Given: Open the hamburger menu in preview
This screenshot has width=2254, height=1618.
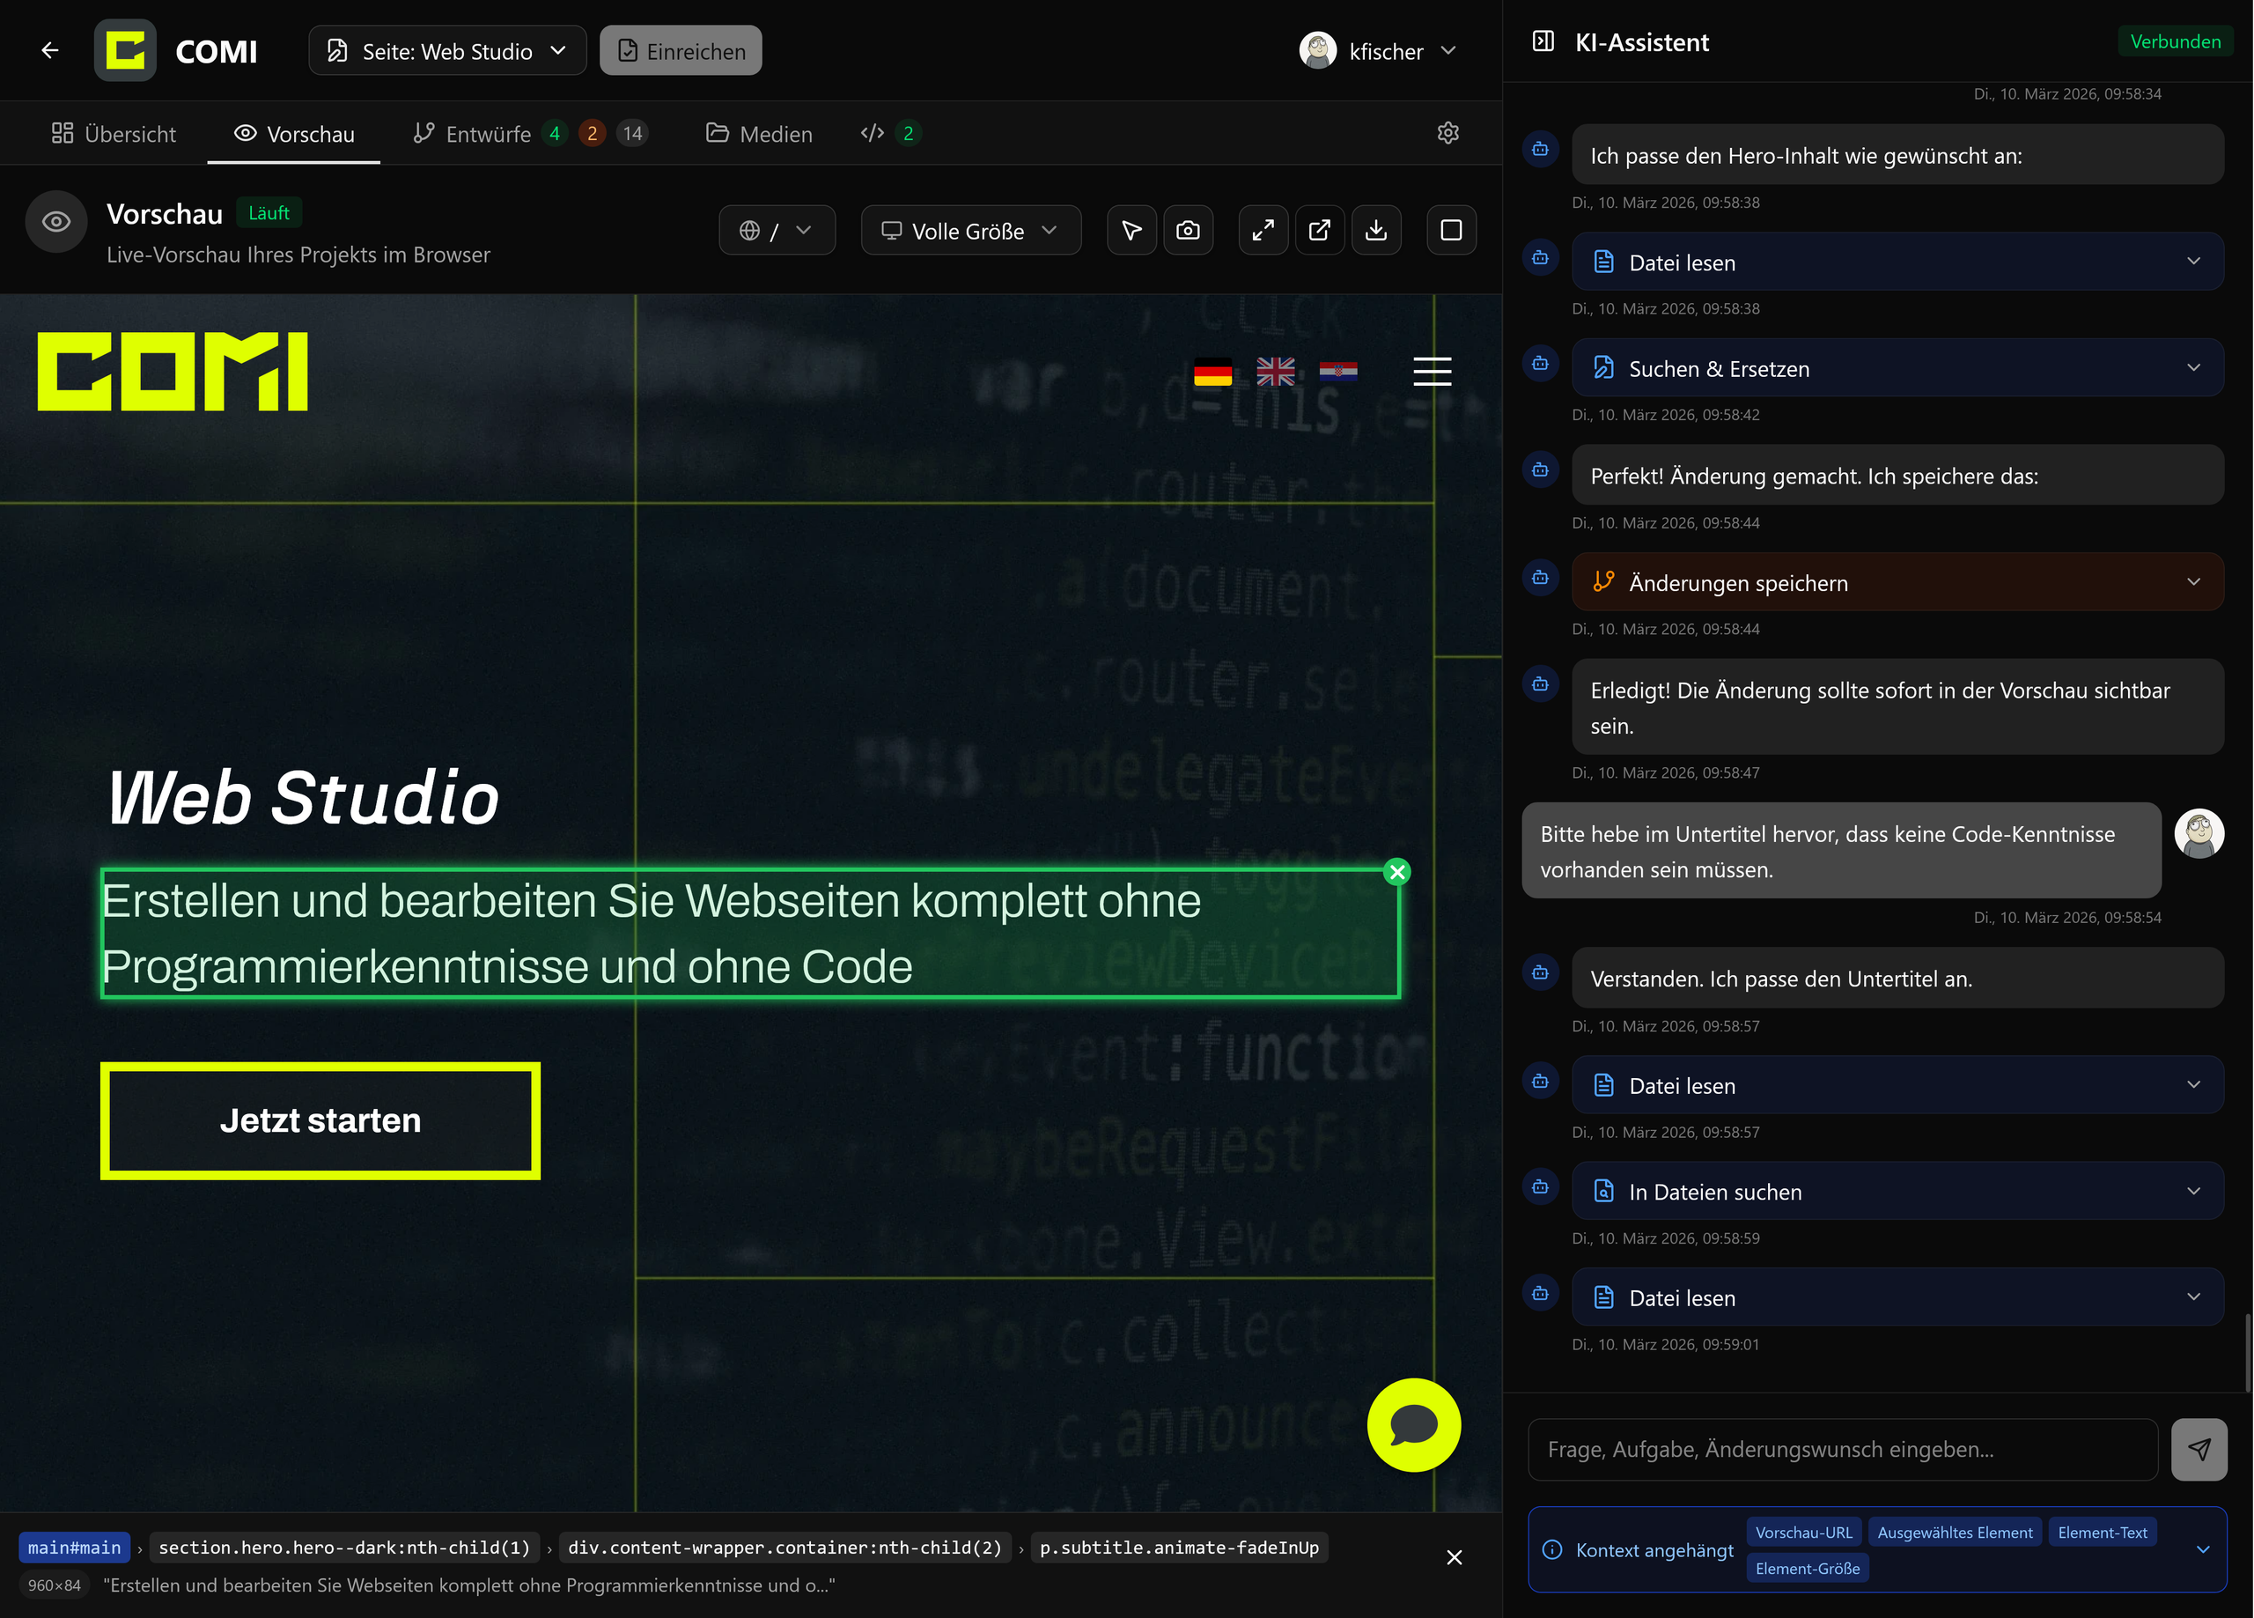Looking at the screenshot, I should pos(1433,372).
